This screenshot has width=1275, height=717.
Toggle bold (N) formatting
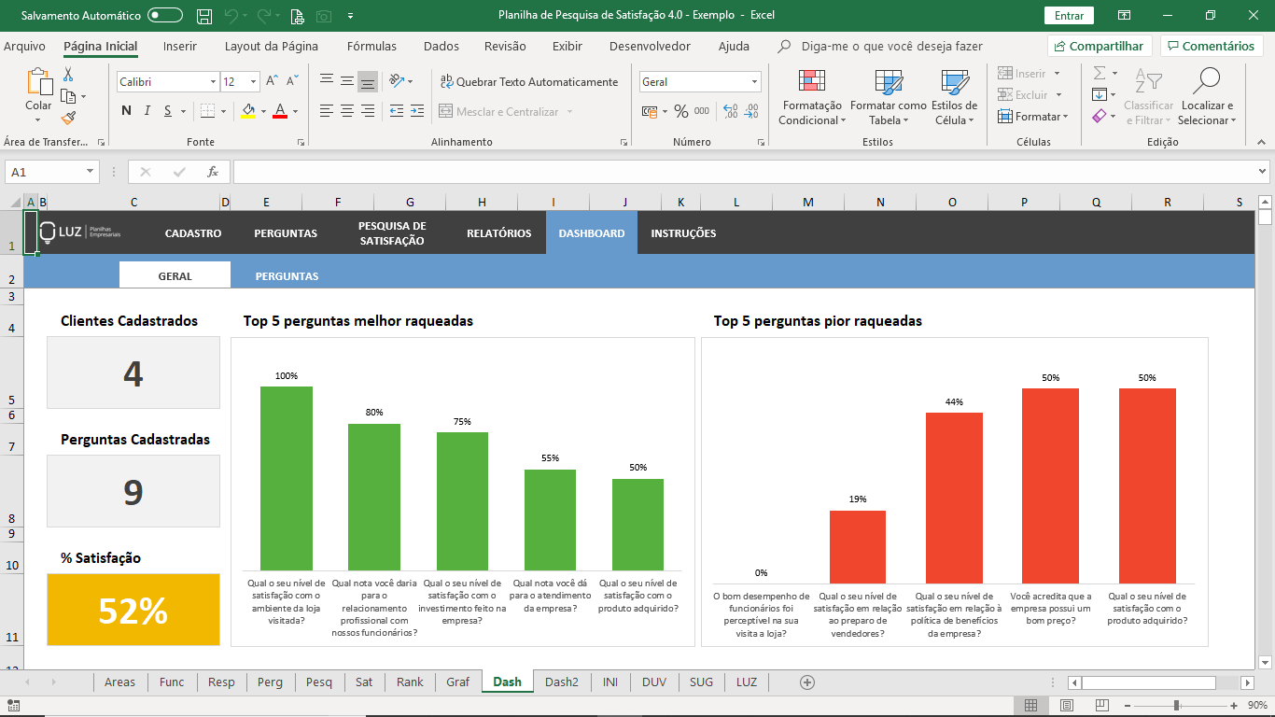[x=126, y=111]
